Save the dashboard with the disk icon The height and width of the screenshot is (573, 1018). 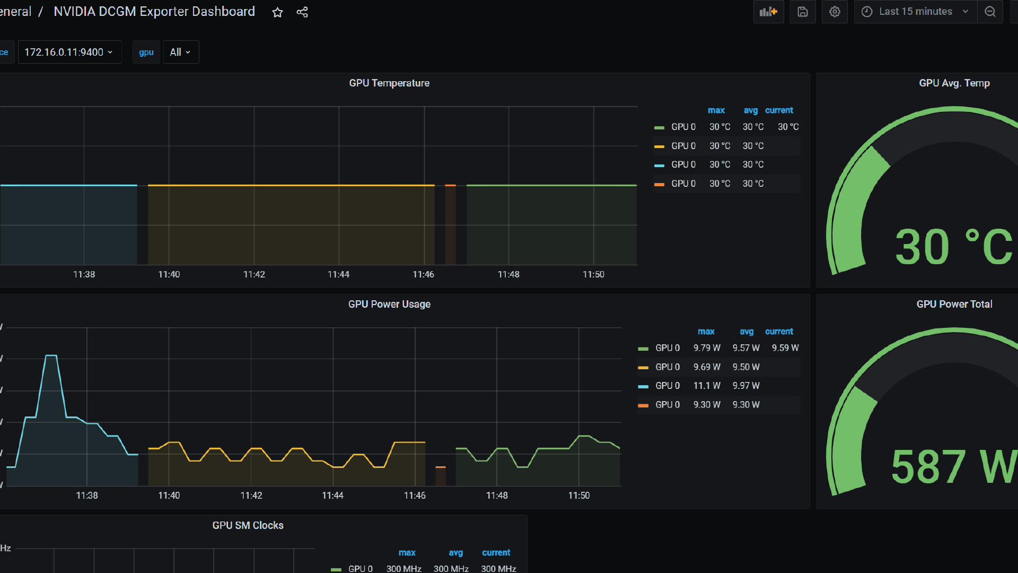(x=802, y=12)
